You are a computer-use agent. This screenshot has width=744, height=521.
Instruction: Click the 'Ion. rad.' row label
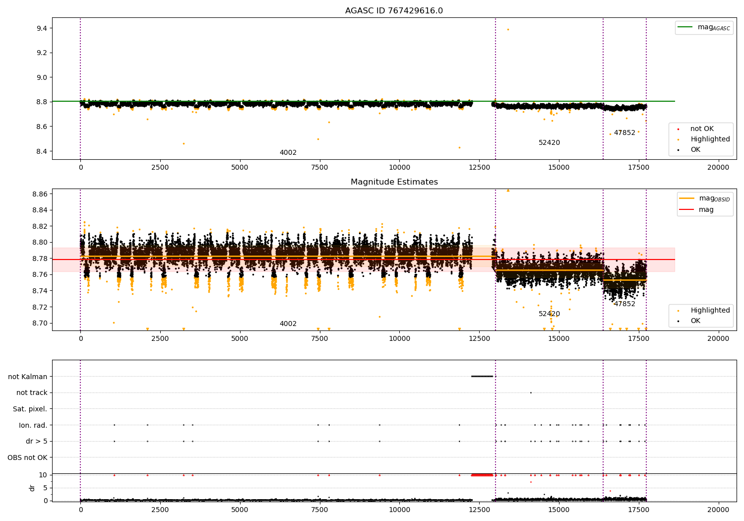(33, 425)
